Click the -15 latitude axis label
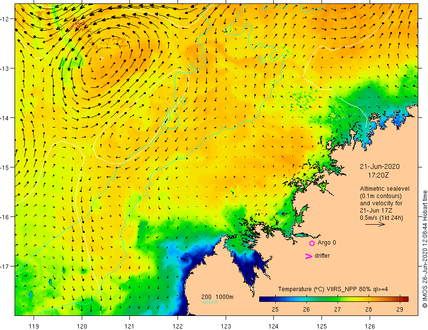428x330 pixels. coord(5,167)
